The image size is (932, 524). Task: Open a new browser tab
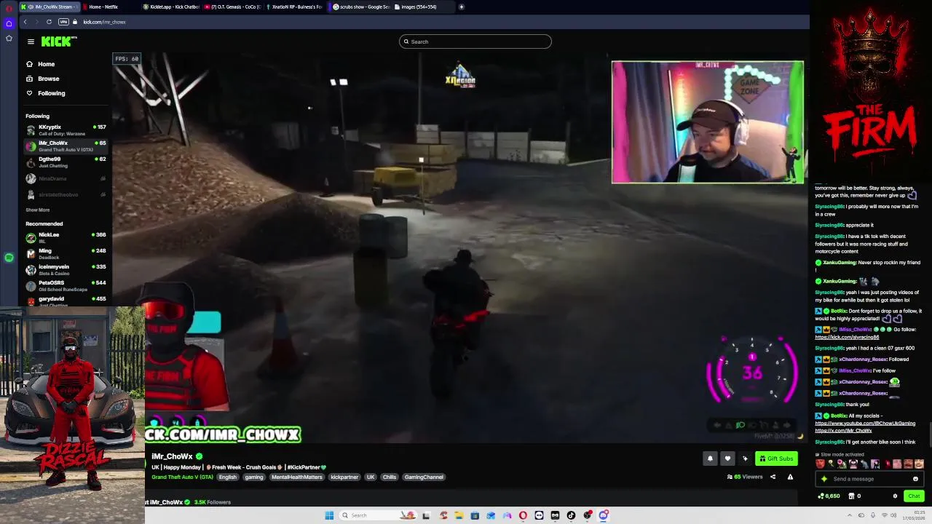click(462, 7)
